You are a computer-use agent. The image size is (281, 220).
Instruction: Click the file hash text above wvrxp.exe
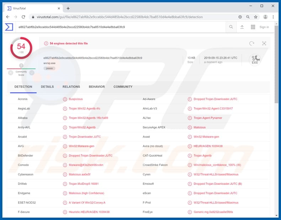click(x=92, y=58)
